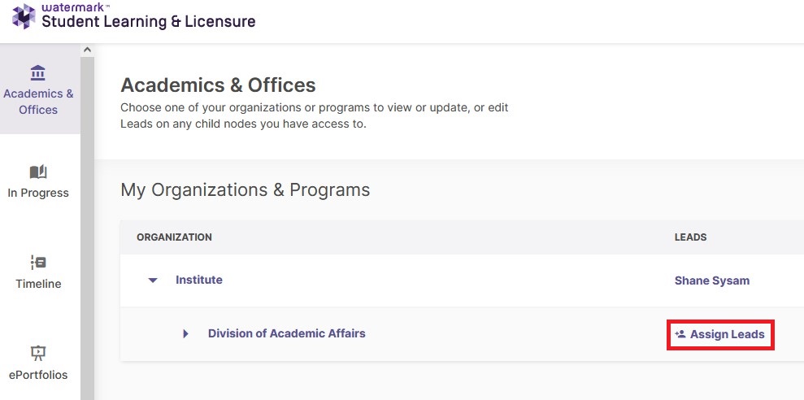Open Academics & Offices building icon
Image resolution: width=804 pixels, height=400 pixels.
point(38,73)
